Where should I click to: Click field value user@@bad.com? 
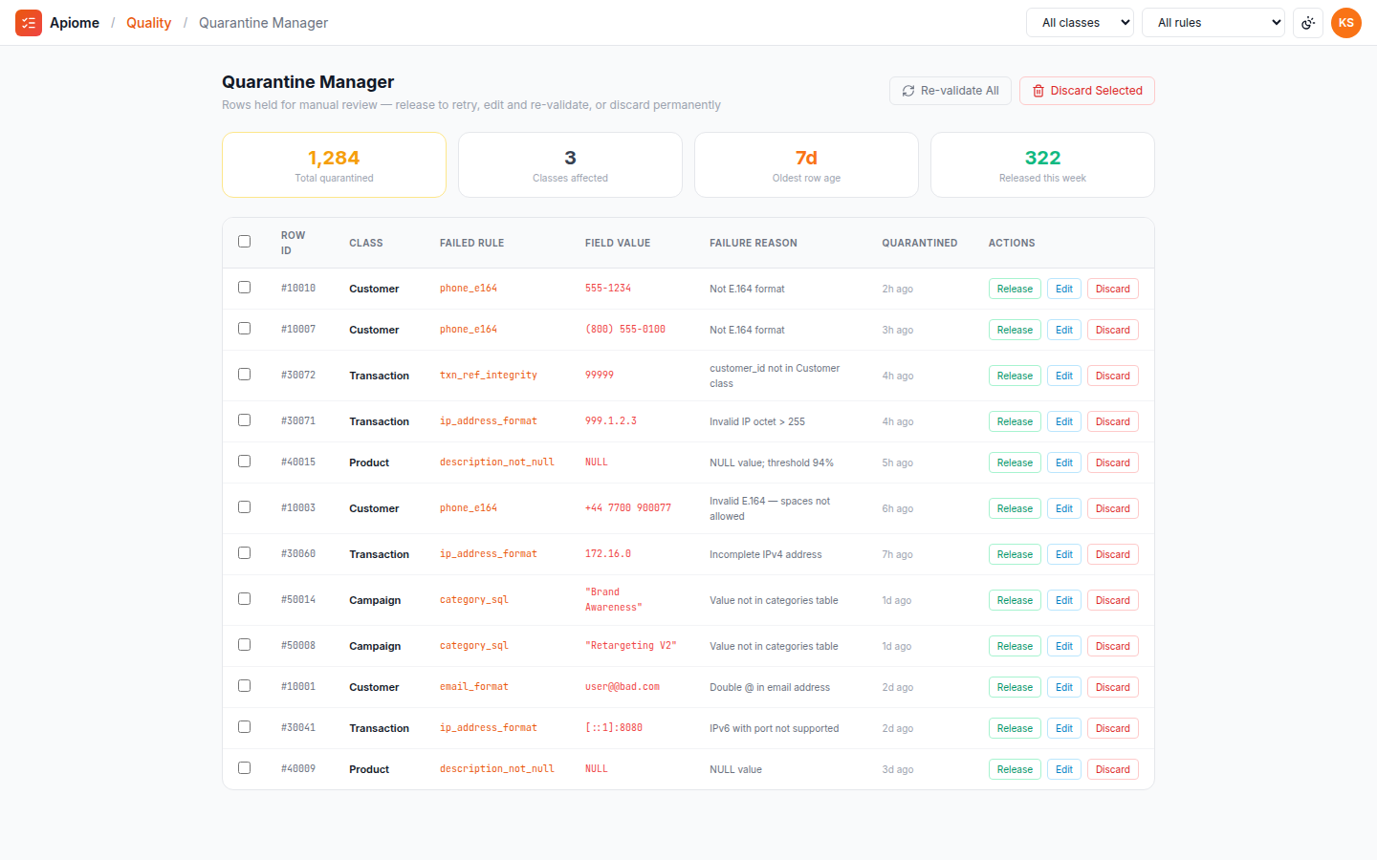[623, 687]
